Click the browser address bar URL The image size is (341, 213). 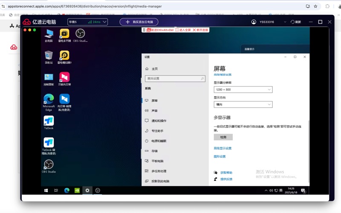point(85,6)
